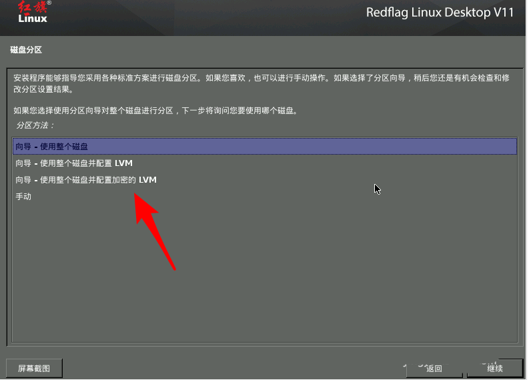Take a screenshot with 屏幕截图 button
The image size is (529, 380).
point(34,368)
